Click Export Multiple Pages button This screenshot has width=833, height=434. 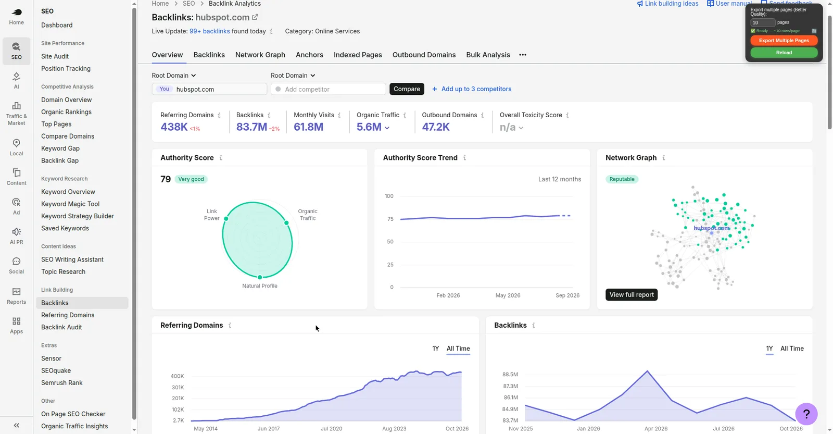point(784,41)
